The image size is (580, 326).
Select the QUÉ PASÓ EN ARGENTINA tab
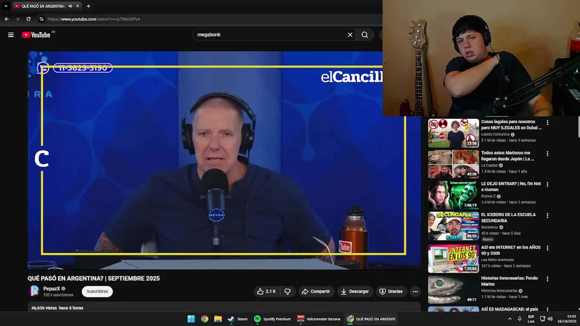pos(43,6)
